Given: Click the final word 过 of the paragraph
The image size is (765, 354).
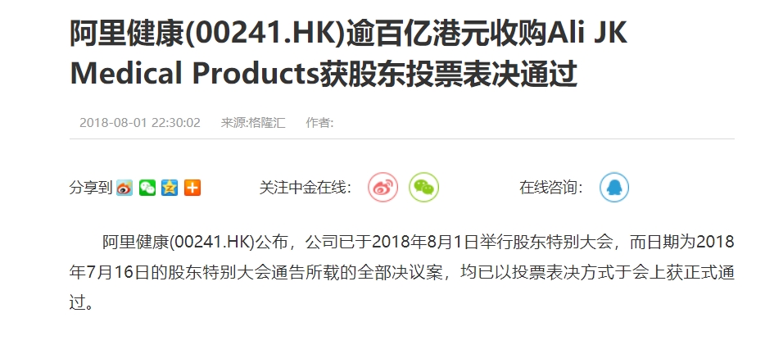Looking at the screenshot, I should tap(78, 302).
